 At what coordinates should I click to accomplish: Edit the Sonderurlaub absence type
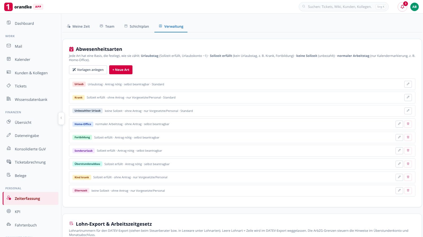coord(399,151)
